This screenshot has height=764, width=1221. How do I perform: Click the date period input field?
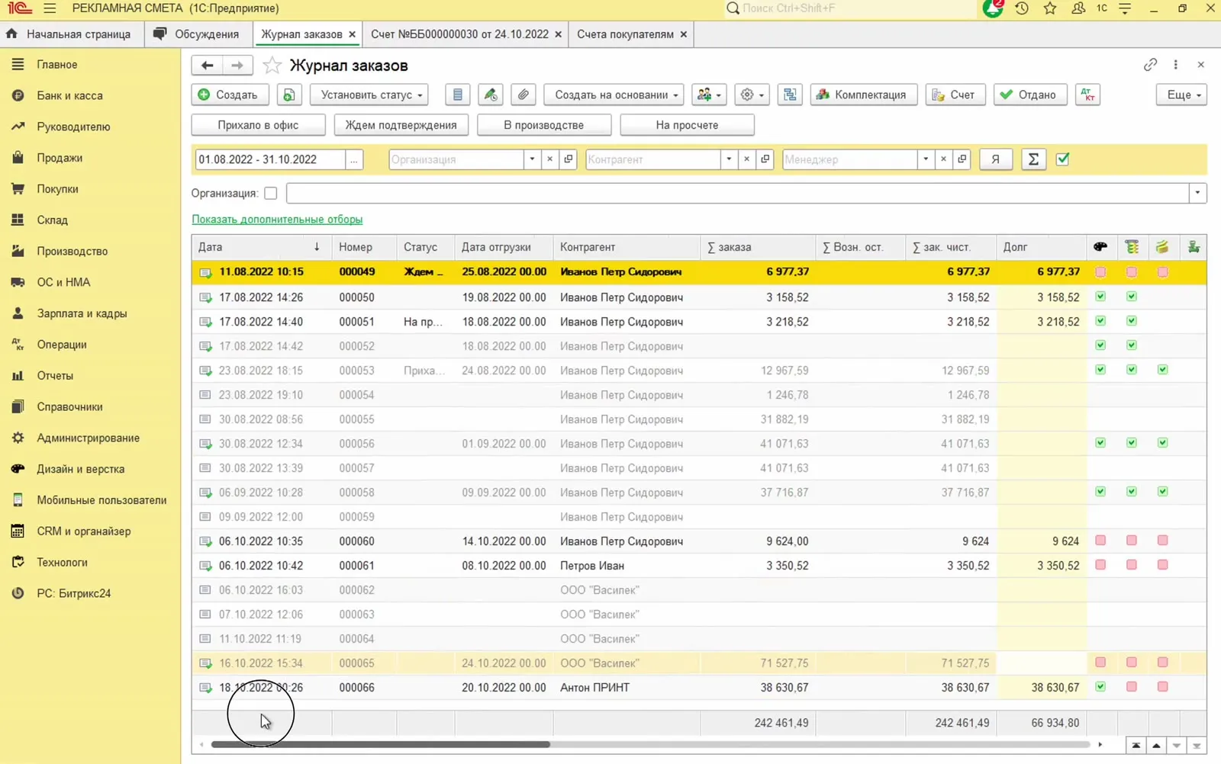tap(270, 159)
